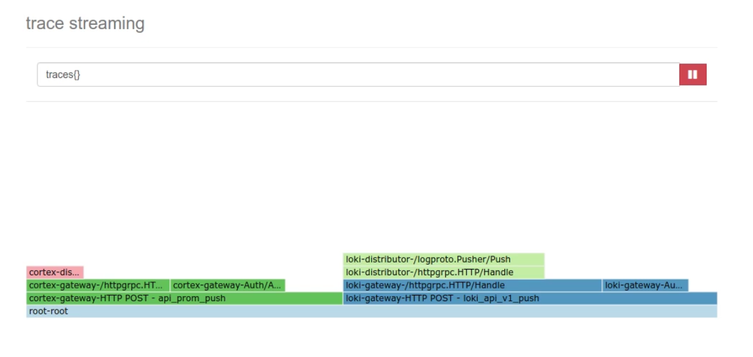Select the root-root span bar
This screenshot has height=357, width=753.
[x=372, y=311]
